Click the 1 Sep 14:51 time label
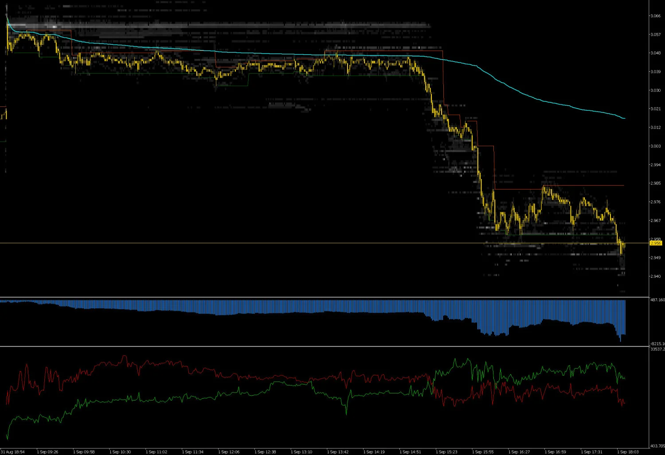 click(x=410, y=452)
